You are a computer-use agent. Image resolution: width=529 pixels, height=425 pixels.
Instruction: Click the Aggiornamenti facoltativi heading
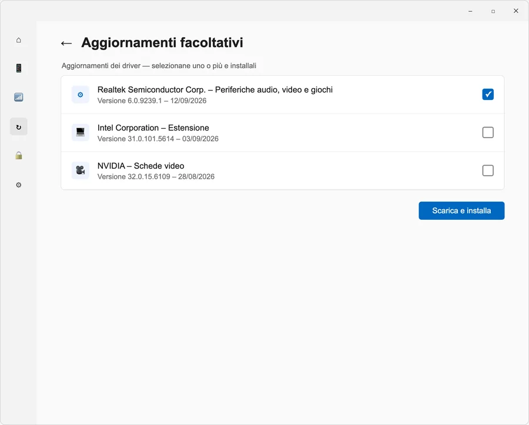(x=162, y=43)
